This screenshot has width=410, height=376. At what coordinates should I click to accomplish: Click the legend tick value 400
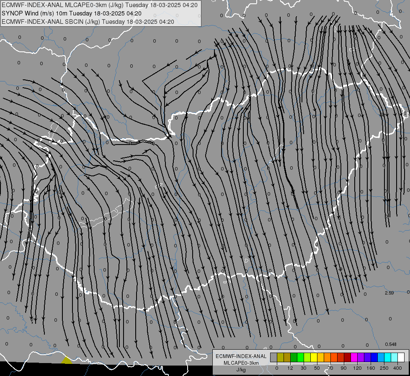[x=397, y=368]
